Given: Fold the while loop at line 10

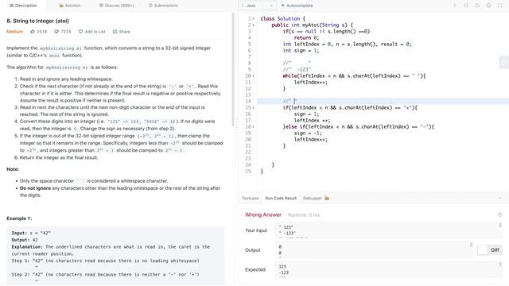Looking at the screenshot, I should tap(254, 76).
